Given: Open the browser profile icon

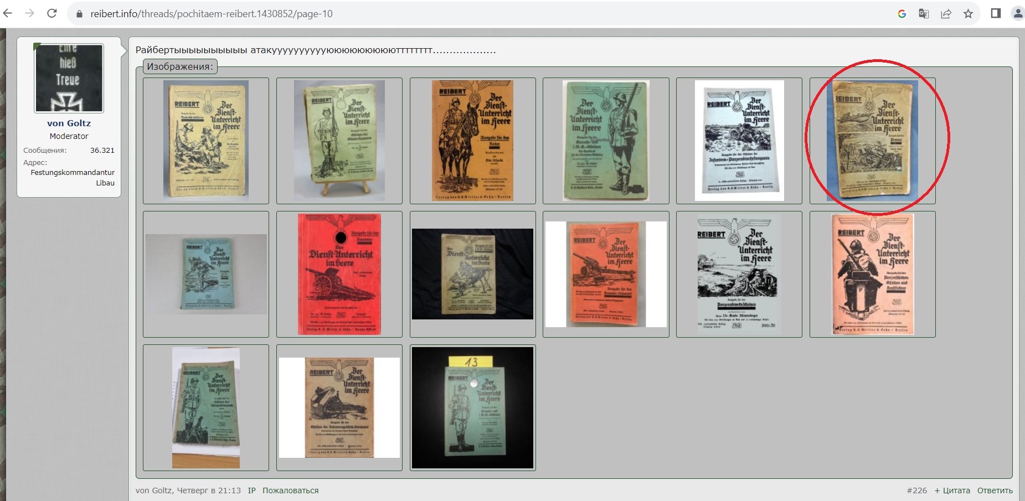Looking at the screenshot, I should point(1018,14).
